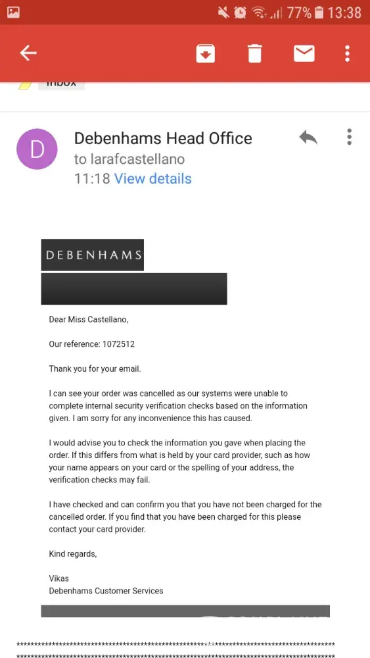Open message options three-dot menu beside reply
Viewport: 370px width, 658px height.
[x=349, y=137]
